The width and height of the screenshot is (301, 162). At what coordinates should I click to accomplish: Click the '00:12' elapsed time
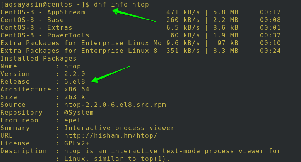coord(270,12)
